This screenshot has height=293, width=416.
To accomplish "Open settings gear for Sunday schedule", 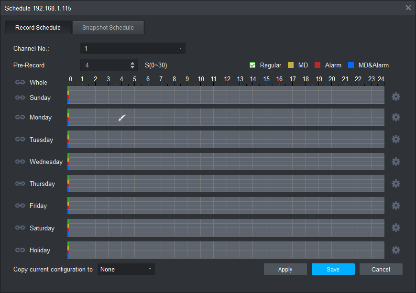I will [395, 97].
